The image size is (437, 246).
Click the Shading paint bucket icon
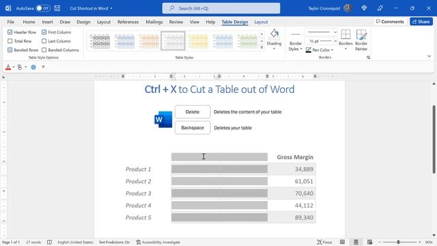tap(274, 33)
